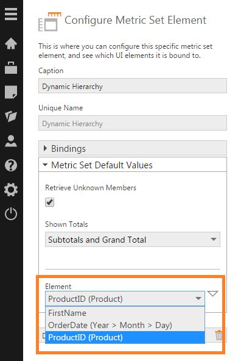
Task: Close the Element combo box dropdown
Action: pos(125,299)
